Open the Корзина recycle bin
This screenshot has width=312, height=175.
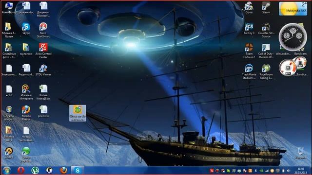(x=300, y=153)
